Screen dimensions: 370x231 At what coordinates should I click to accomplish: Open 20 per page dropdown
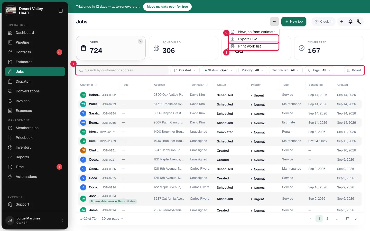pyautogui.click(x=112, y=219)
